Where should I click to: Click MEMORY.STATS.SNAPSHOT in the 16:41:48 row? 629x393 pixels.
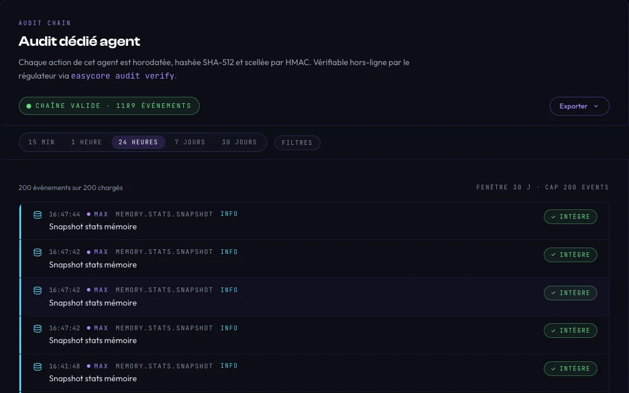[x=164, y=366]
